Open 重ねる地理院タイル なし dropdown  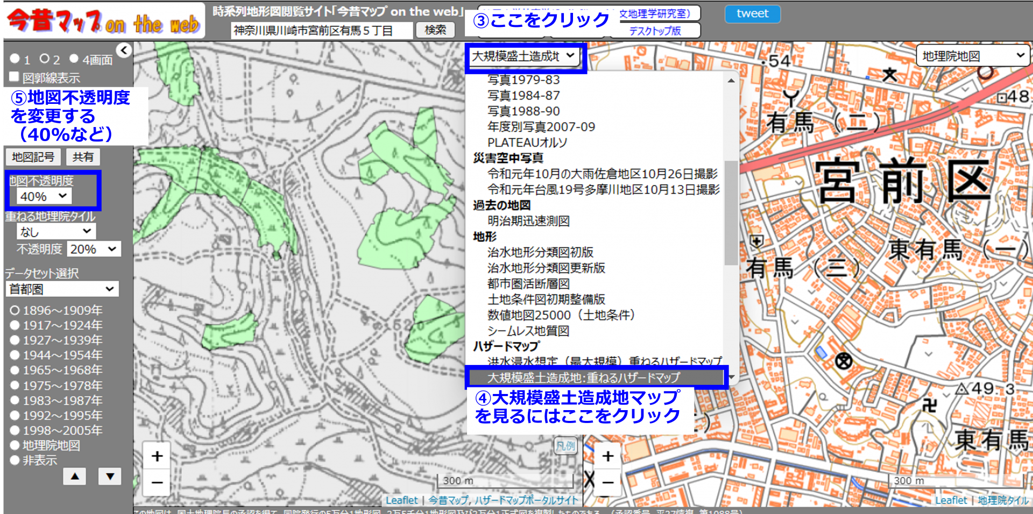[x=56, y=231]
